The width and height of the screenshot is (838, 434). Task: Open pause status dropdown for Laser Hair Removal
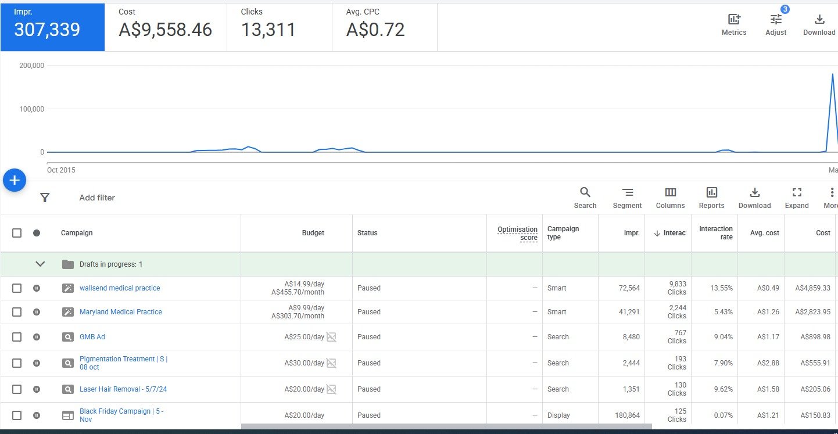tap(37, 389)
